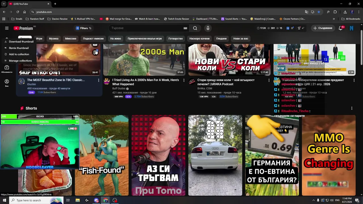Click the YouTube Premium logo
Image resolution: width=363 pixels, height=204 pixels.
coord(23,28)
